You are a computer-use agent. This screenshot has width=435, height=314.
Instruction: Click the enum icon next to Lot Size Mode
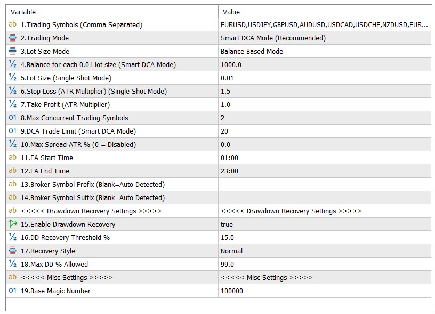(12, 51)
